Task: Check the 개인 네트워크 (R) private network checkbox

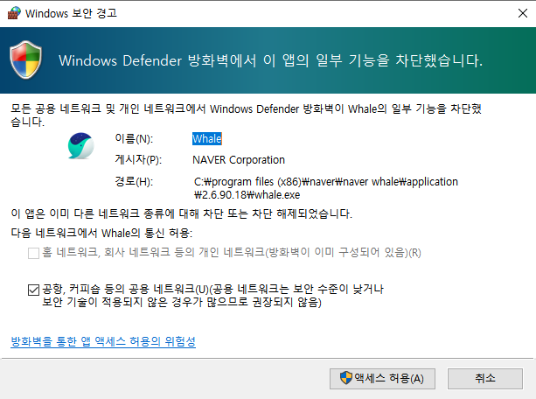Action: [33, 253]
